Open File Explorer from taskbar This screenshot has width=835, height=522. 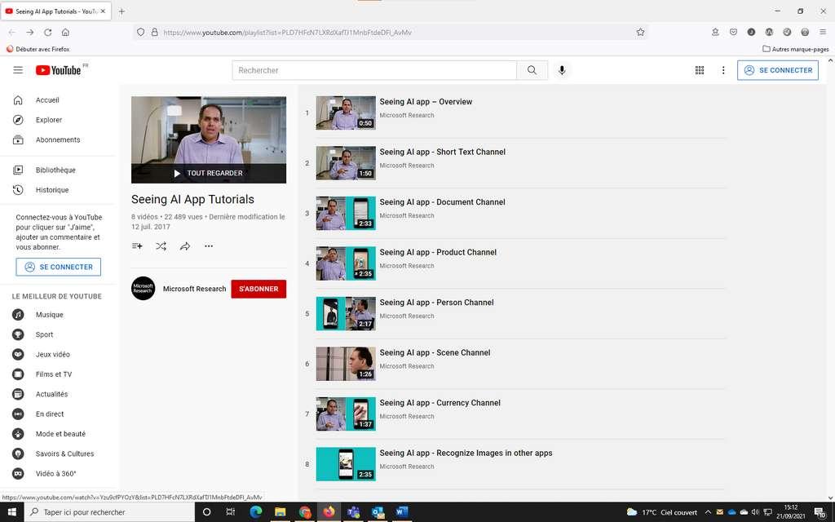pyautogui.click(x=281, y=512)
